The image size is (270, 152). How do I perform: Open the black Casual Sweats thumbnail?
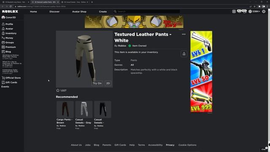[103, 109]
